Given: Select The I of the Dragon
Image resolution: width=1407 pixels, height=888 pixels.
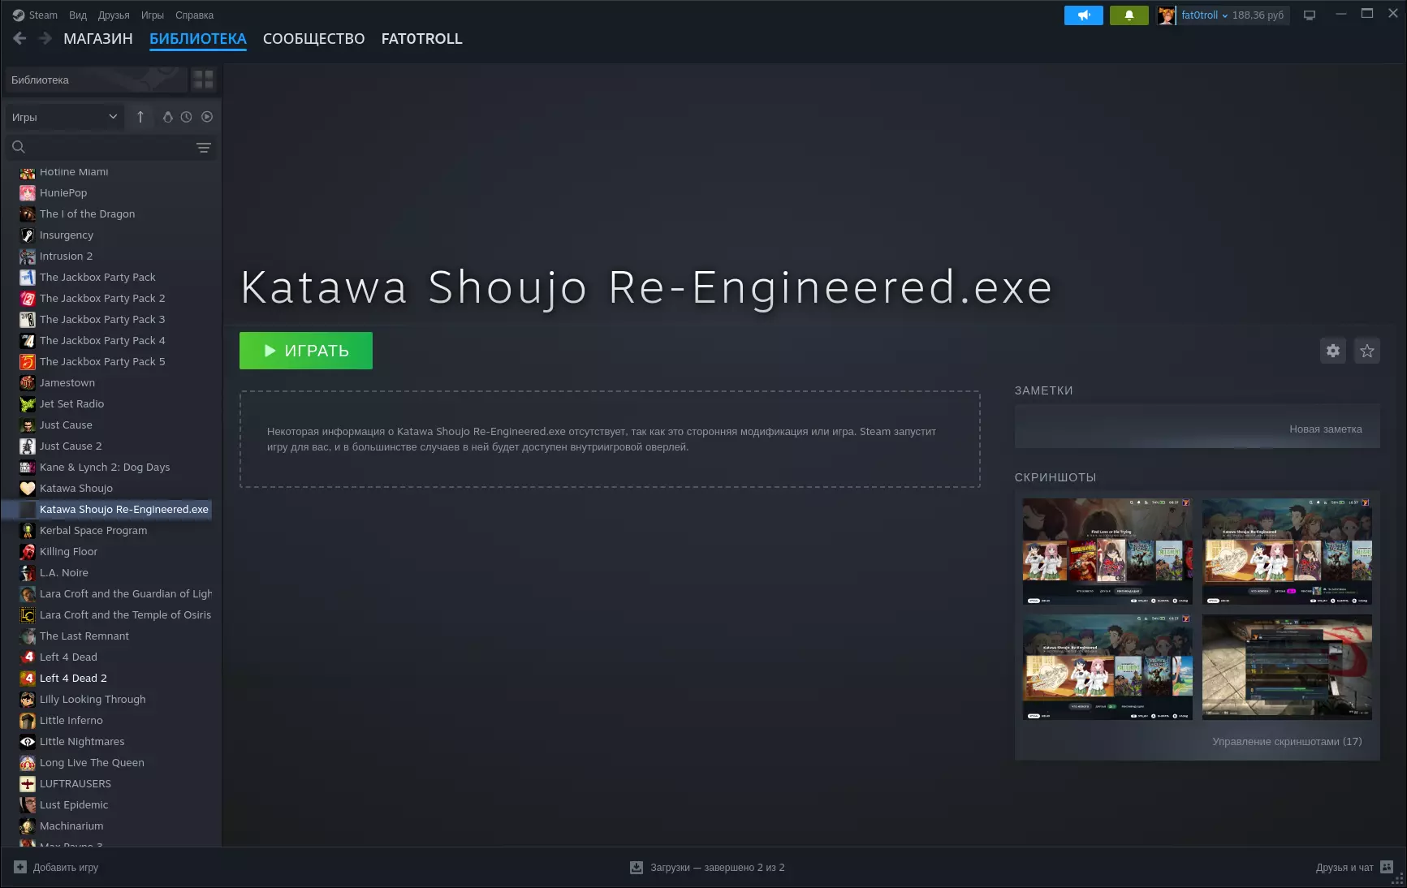Looking at the screenshot, I should (x=88, y=214).
